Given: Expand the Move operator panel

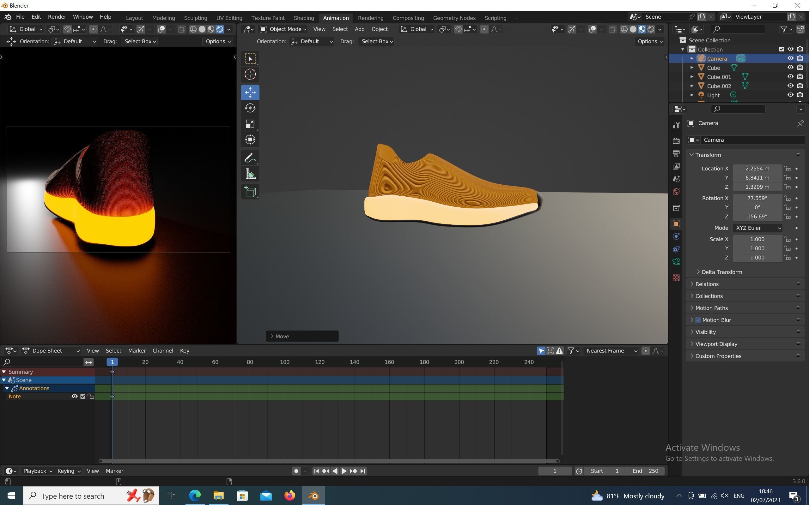Looking at the screenshot, I should (x=302, y=336).
